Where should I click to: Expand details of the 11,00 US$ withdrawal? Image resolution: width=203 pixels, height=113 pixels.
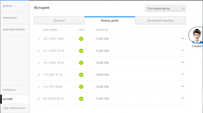[x=182, y=39]
